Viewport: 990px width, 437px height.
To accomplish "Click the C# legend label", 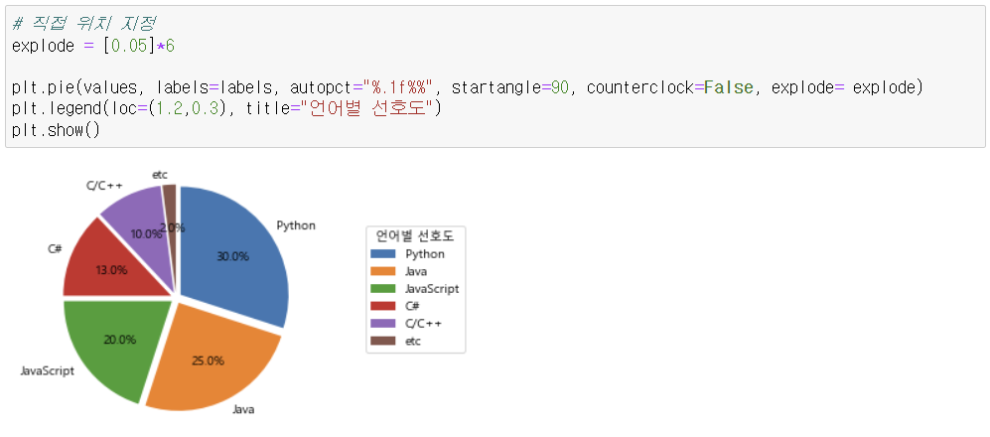I will tap(412, 306).
